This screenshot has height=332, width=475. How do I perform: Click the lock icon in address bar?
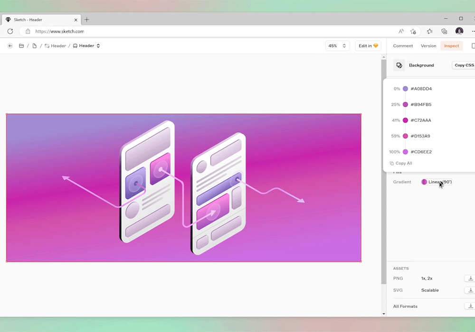tap(28, 31)
